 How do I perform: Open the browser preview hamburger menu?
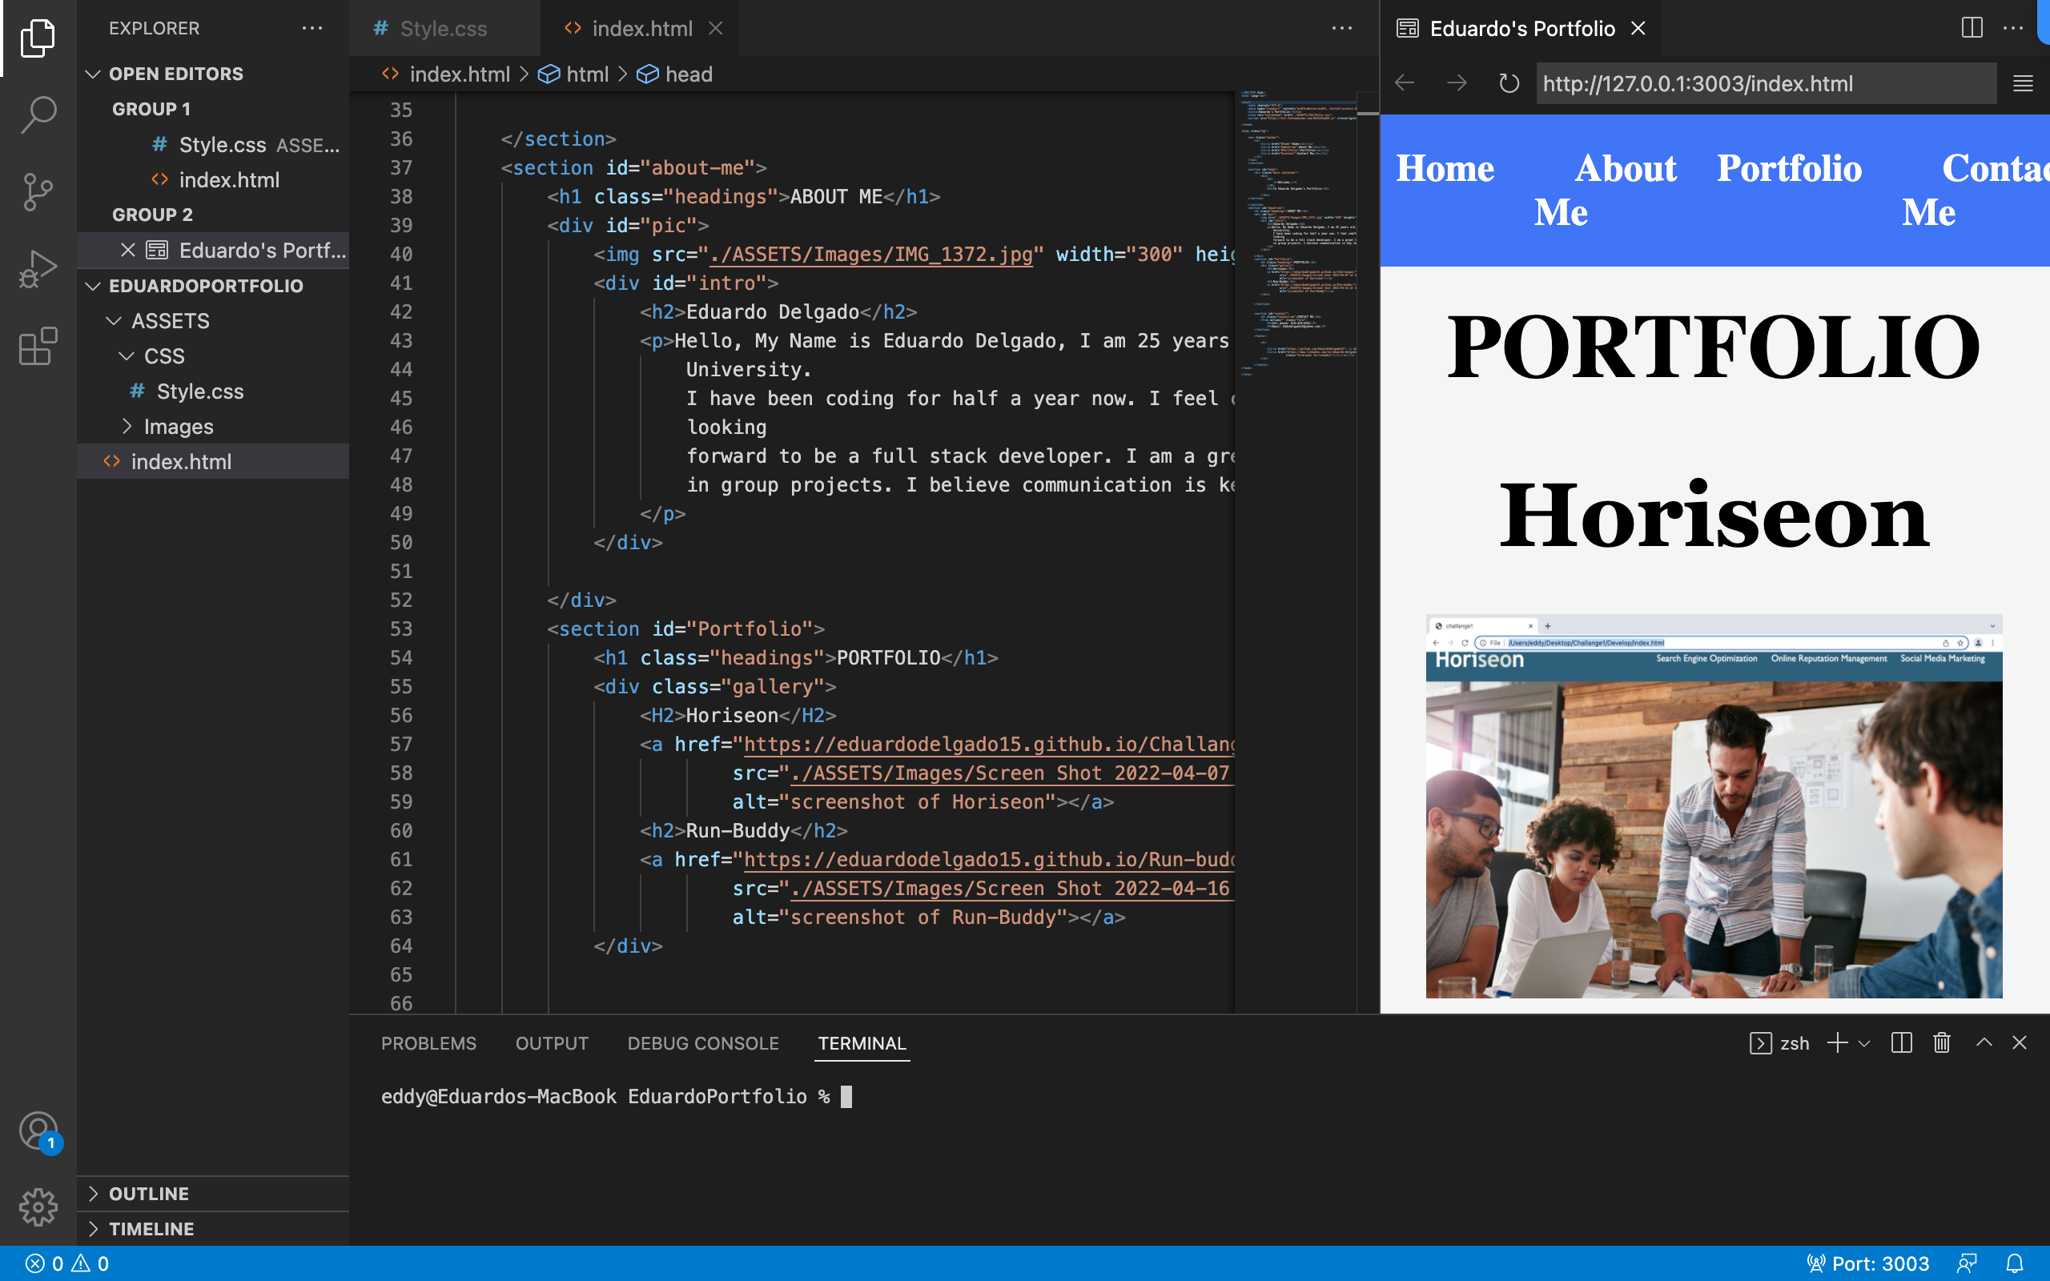pos(2023,83)
